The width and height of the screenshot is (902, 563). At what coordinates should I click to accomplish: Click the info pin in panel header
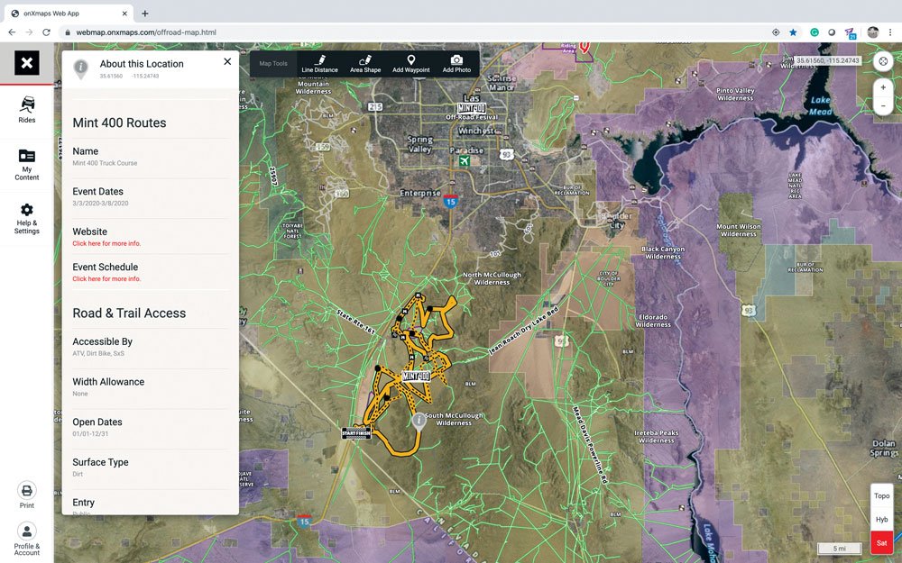pyautogui.click(x=81, y=69)
